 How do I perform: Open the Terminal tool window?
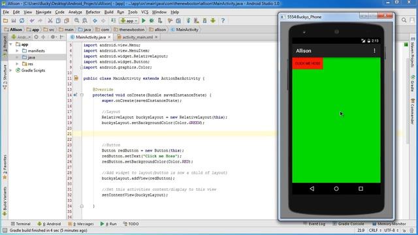[x=20, y=224]
